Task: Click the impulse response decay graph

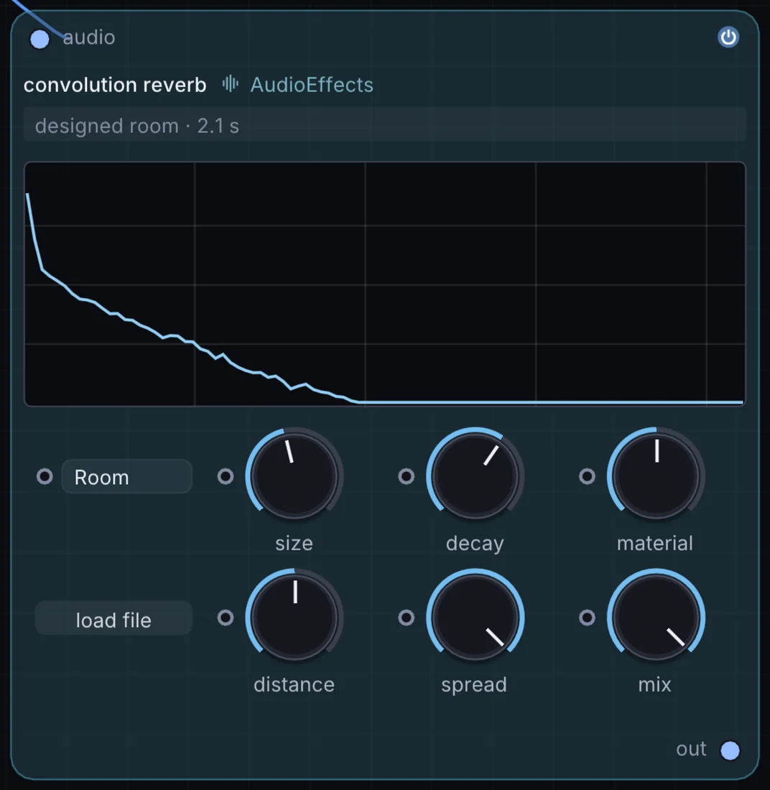Action: [385, 284]
